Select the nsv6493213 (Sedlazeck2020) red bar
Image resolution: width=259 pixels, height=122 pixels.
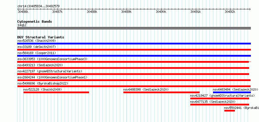click(133, 68)
